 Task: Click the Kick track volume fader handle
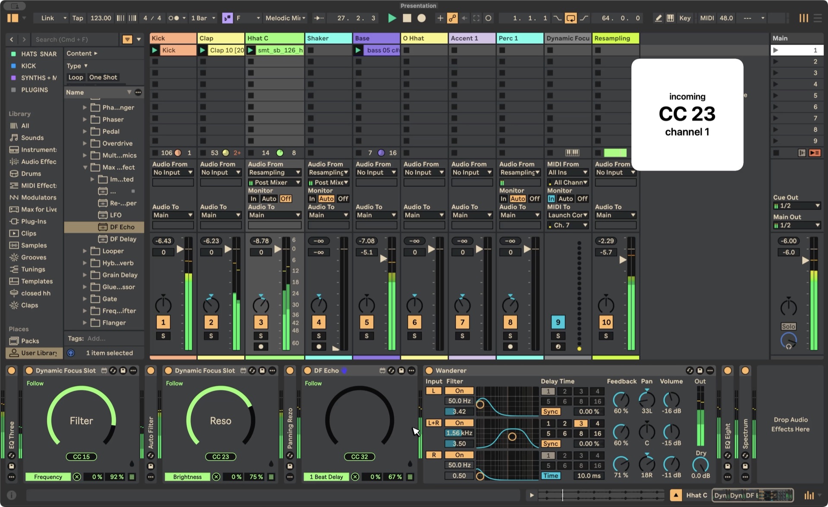pos(180,249)
